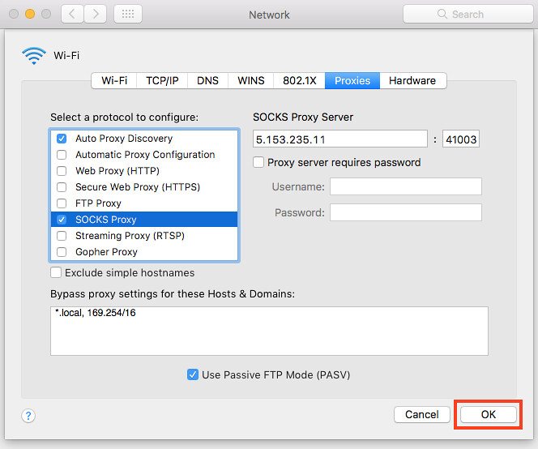
Task: Check Proxy server requires password
Action: coord(258,162)
